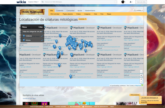This screenshot has height=108, width=165.
Task: Select the northernmost map pin
Action: 60,36
